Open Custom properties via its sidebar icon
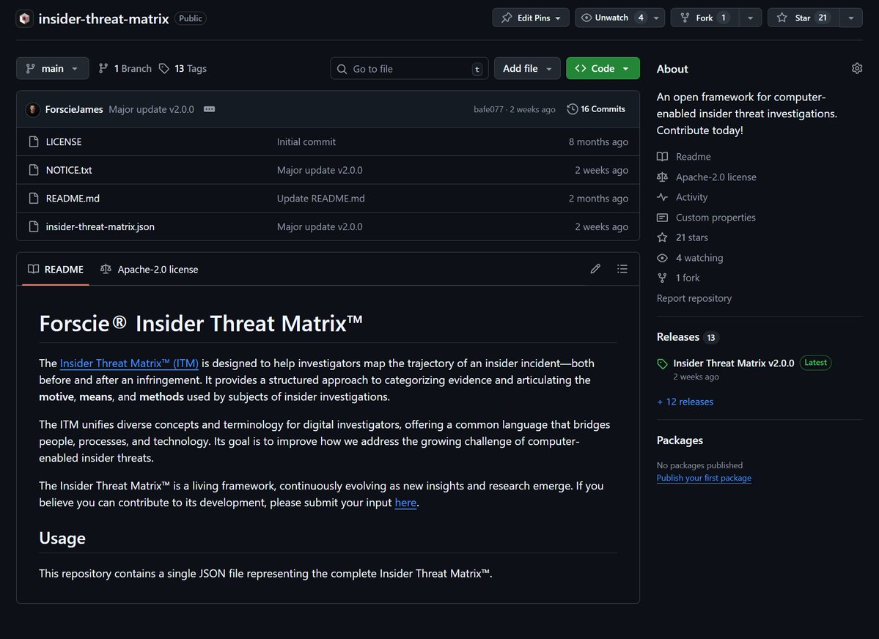 click(x=662, y=217)
